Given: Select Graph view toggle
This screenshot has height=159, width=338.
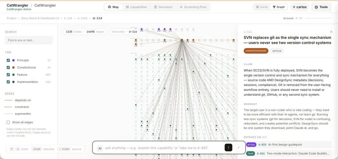Looking at the screenshot, I should [x=279, y=7].
